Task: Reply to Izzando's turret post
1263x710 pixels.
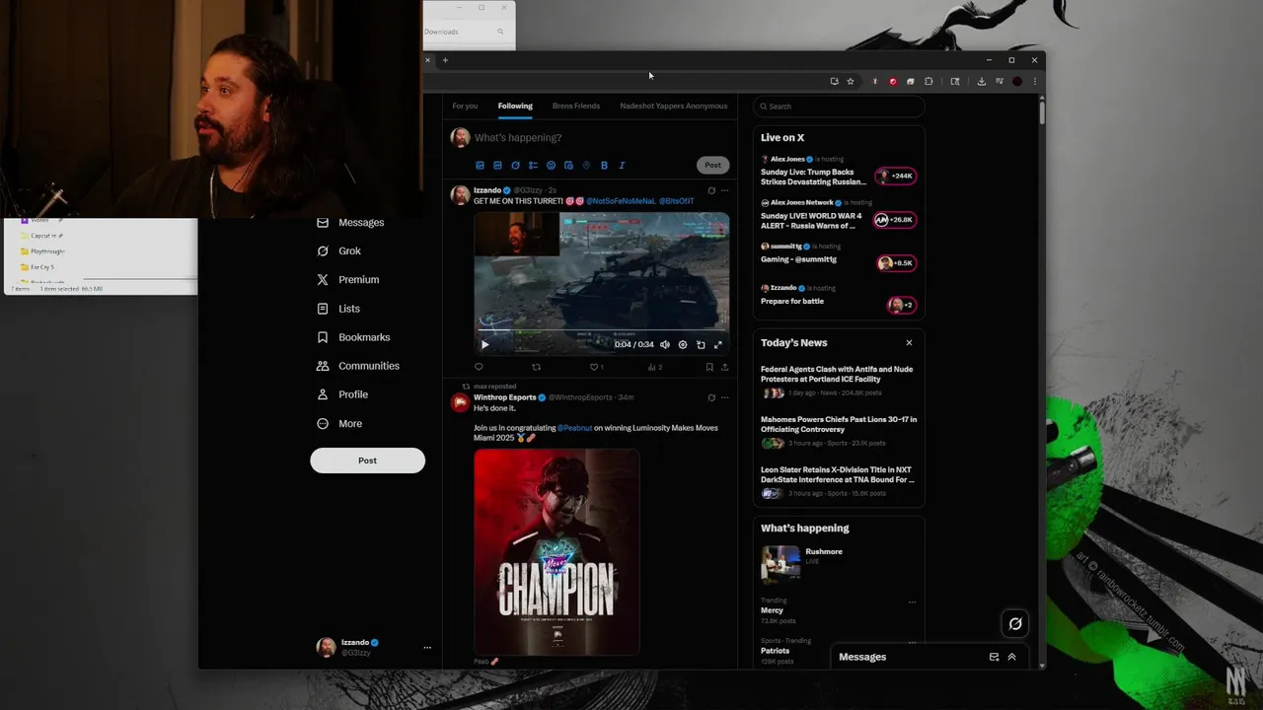Action: (479, 367)
